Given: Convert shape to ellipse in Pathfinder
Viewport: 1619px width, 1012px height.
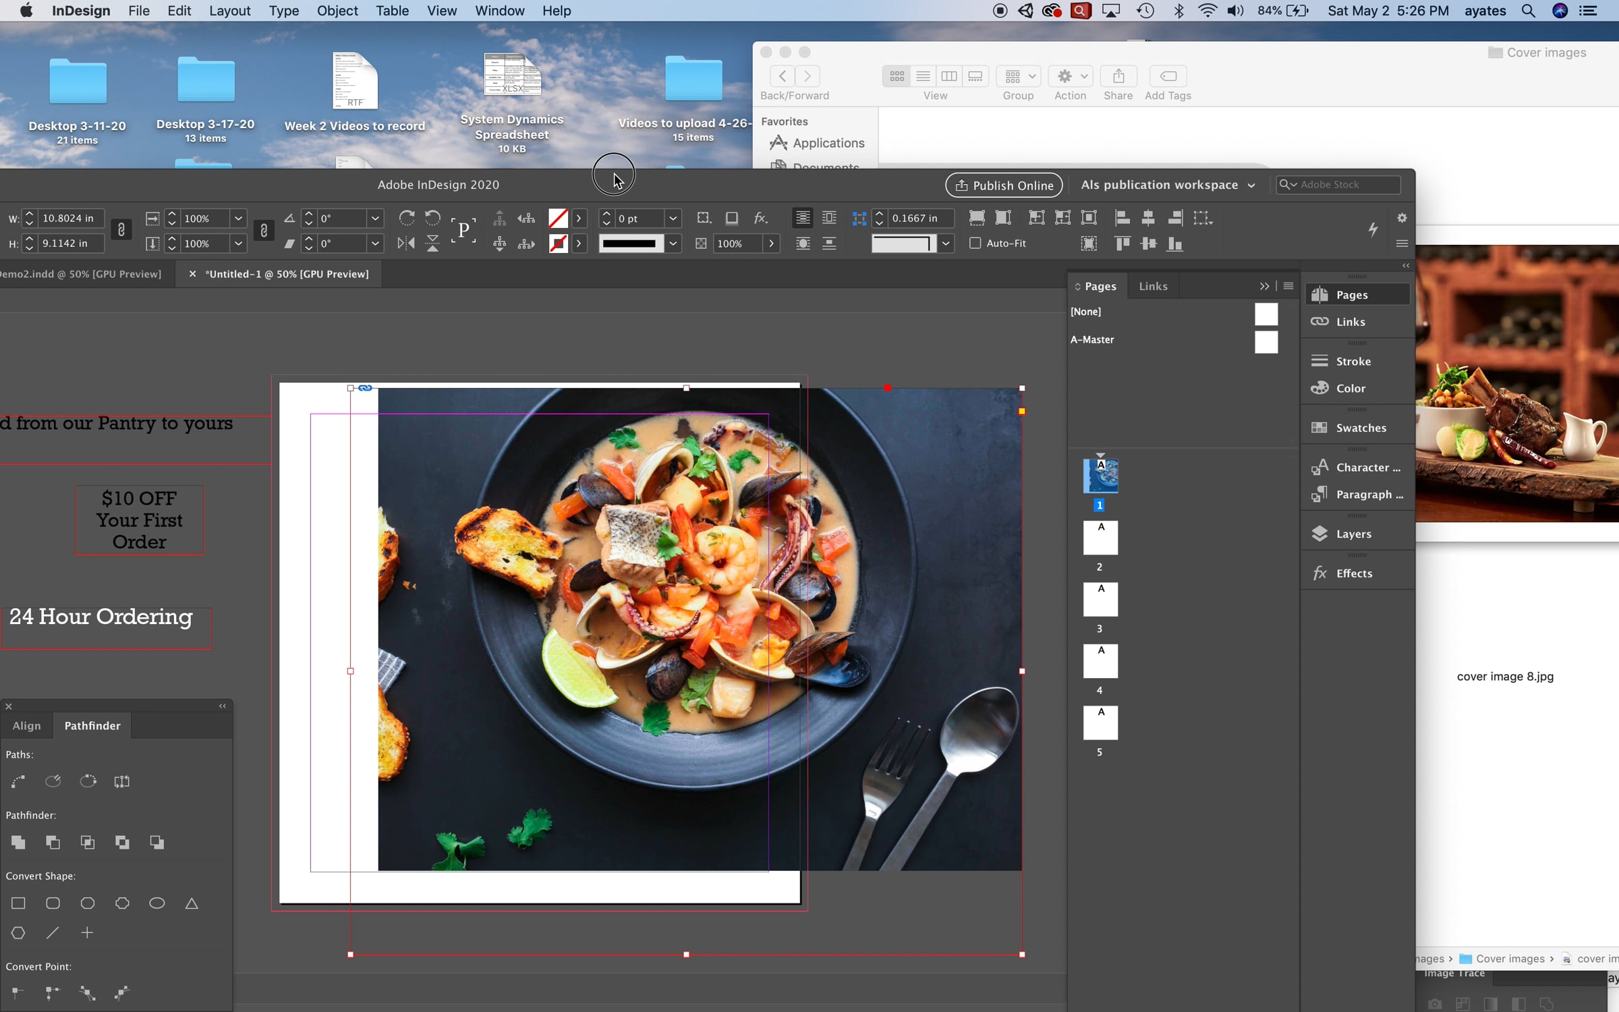Looking at the screenshot, I should (x=157, y=903).
